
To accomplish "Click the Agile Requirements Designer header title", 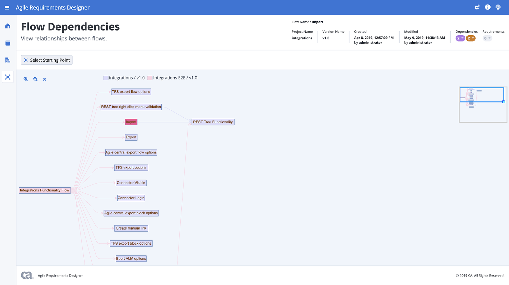I will point(53,8).
